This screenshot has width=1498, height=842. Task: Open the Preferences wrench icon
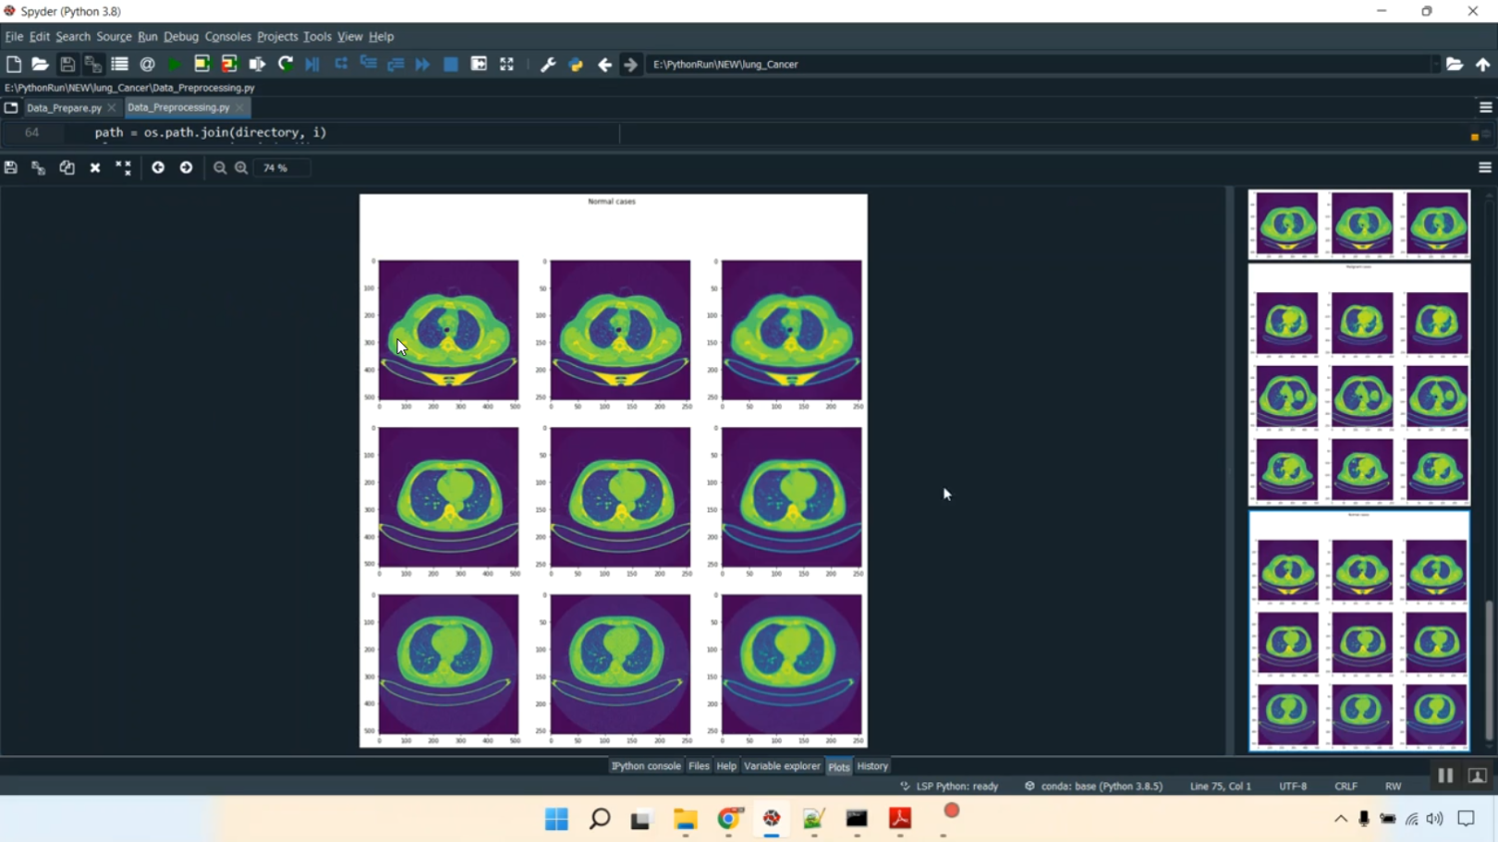pos(547,64)
